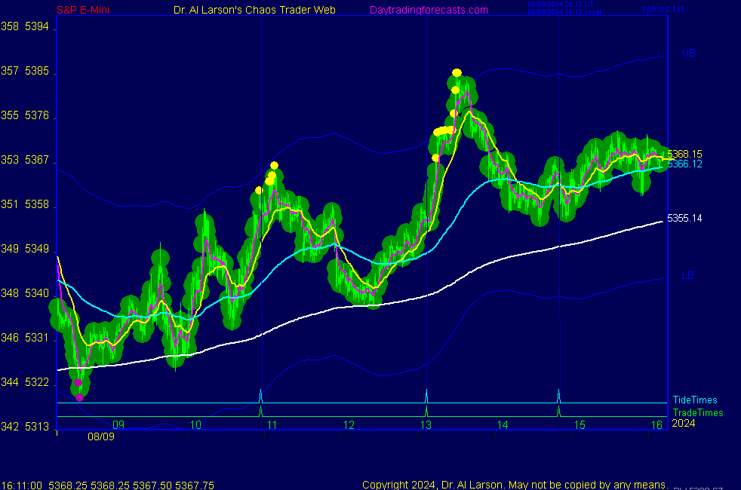Select the UB upper band label
This screenshot has height=490, width=741.
point(688,53)
